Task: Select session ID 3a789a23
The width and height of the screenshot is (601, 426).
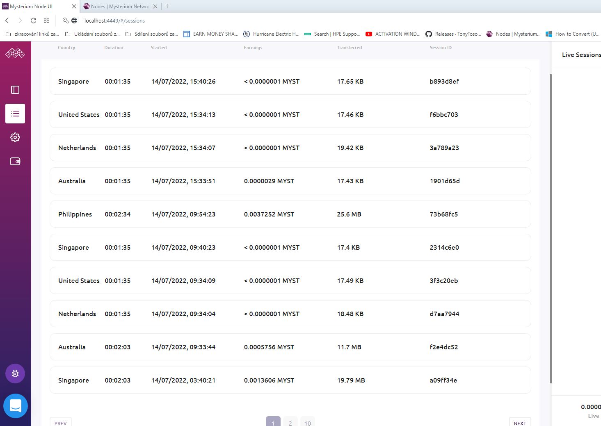Action: pos(444,148)
